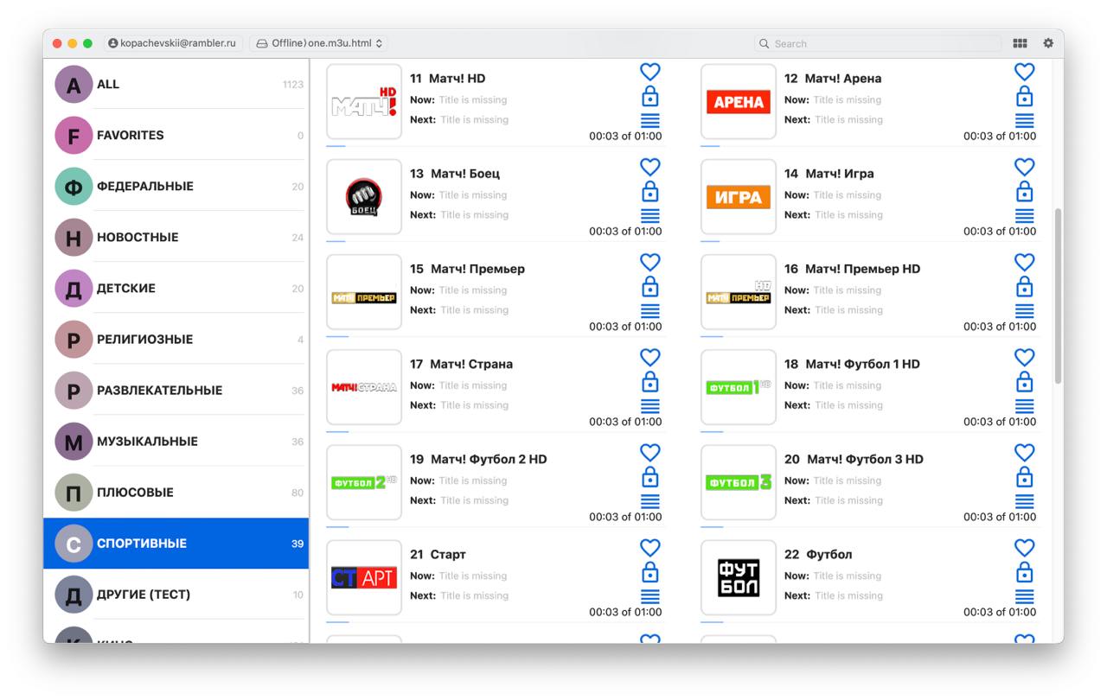Open НОВОСТНЫЕ channel group
Viewport: 1107px width, 700px height.
[176, 237]
